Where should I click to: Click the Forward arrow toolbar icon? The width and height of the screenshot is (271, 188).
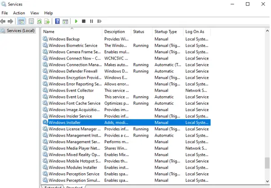(10, 21)
